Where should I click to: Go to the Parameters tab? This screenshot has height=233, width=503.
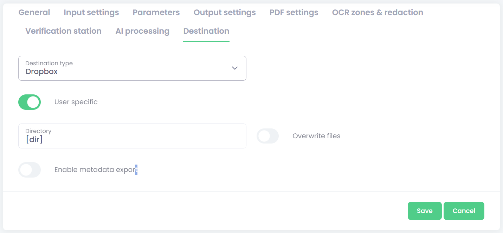click(156, 13)
